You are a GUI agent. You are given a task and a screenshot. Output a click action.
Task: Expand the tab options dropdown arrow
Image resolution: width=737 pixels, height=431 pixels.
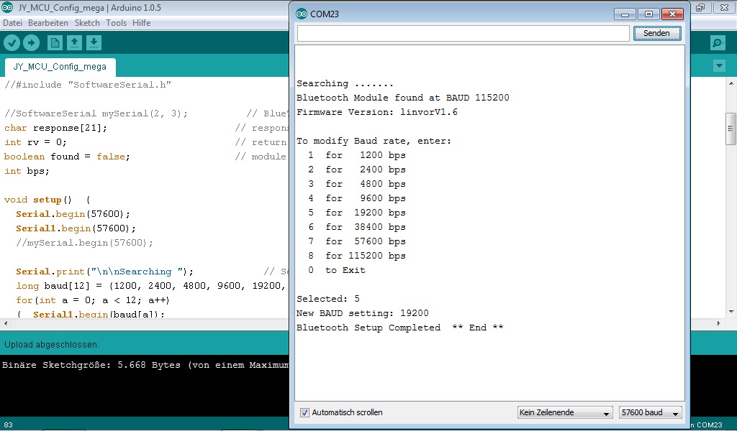(719, 66)
